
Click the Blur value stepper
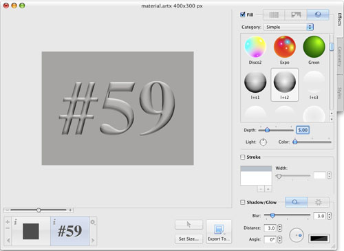click(x=330, y=216)
